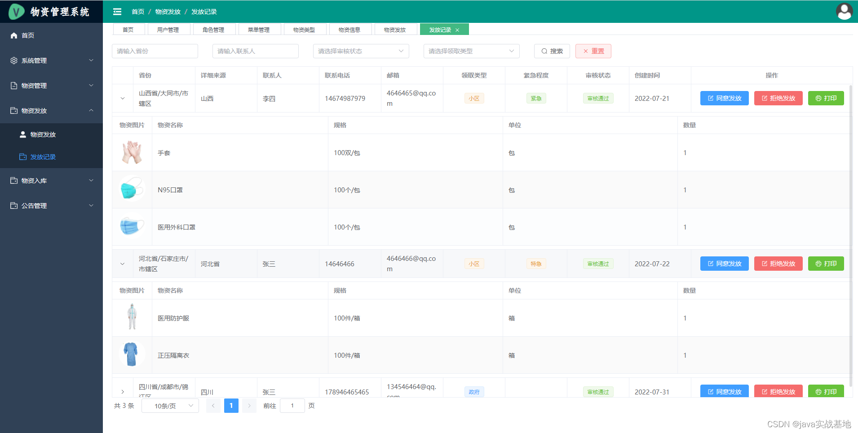
Task: Click the 搜索 search button
Action: [x=552, y=51]
